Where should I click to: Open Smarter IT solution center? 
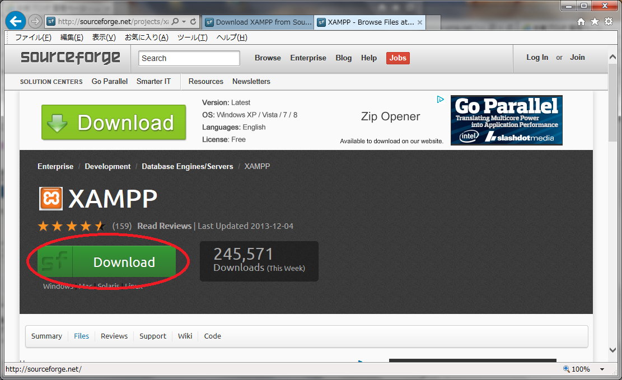tap(153, 81)
